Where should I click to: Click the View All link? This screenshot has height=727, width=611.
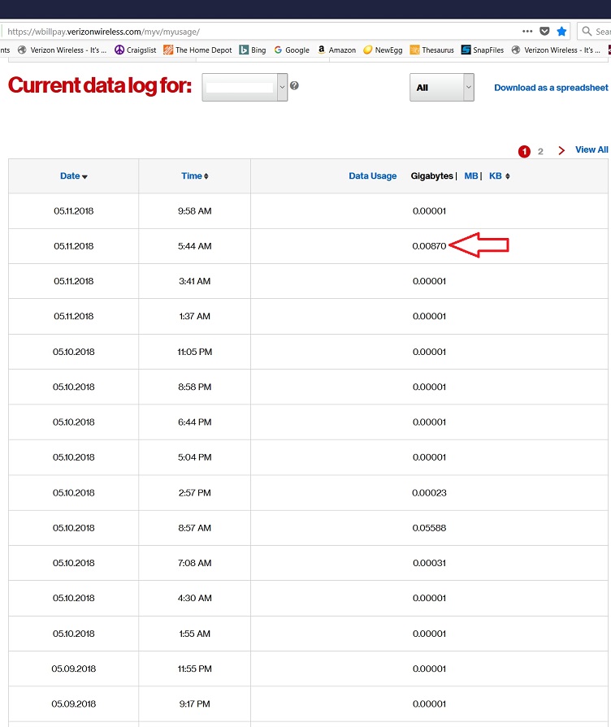pyautogui.click(x=591, y=149)
